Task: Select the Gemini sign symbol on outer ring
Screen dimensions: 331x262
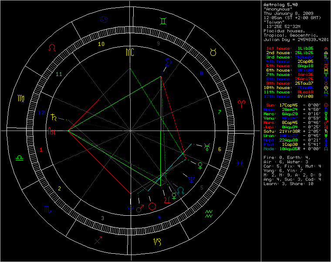Action: click(162, 20)
